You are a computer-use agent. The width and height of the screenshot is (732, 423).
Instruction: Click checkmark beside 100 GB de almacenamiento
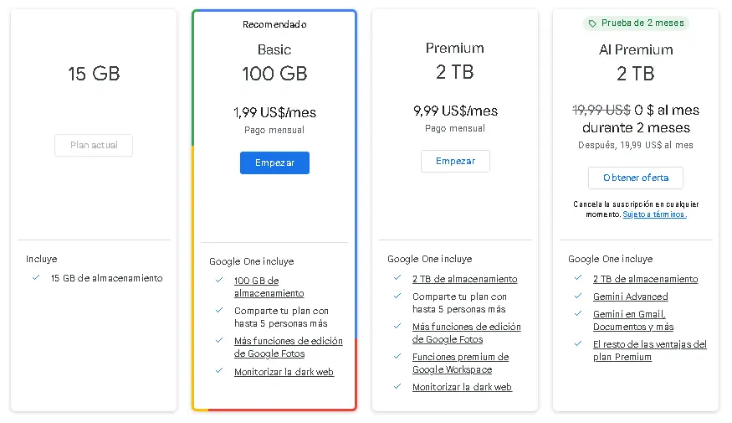click(218, 281)
